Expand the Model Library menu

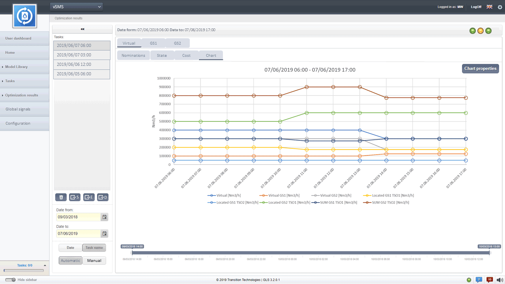pyautogui.click(x=17, y=67)
